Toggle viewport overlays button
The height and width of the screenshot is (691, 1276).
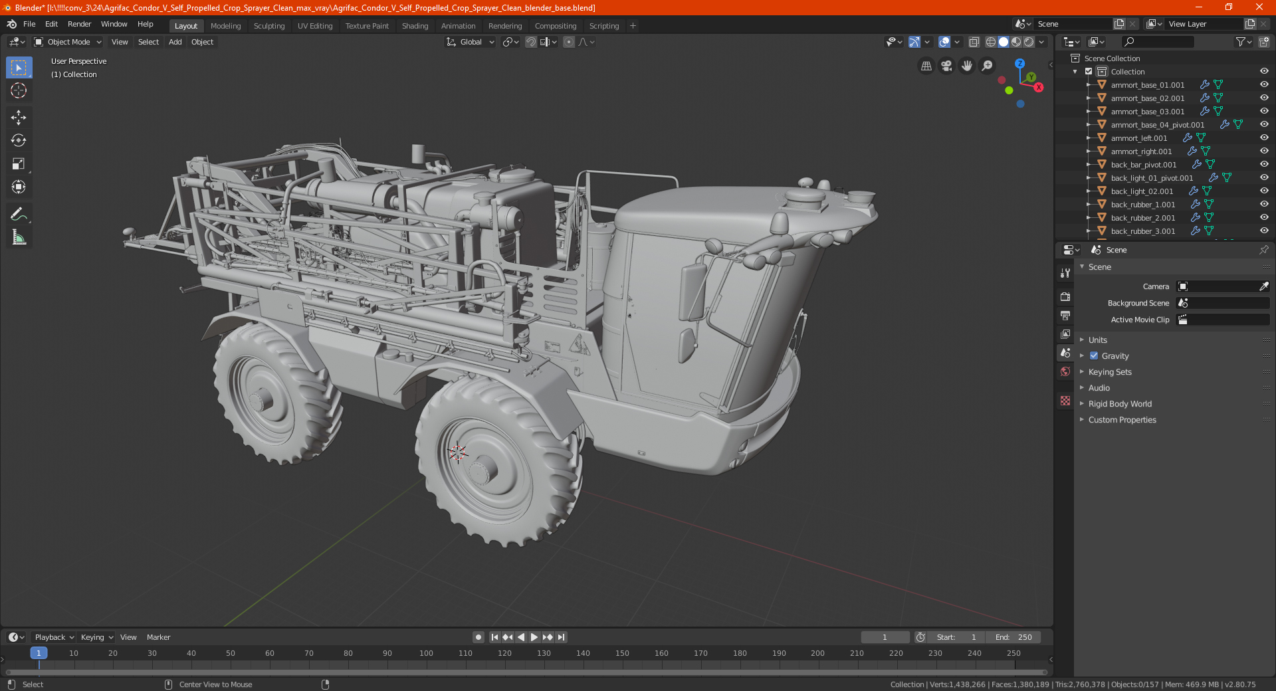944,42
